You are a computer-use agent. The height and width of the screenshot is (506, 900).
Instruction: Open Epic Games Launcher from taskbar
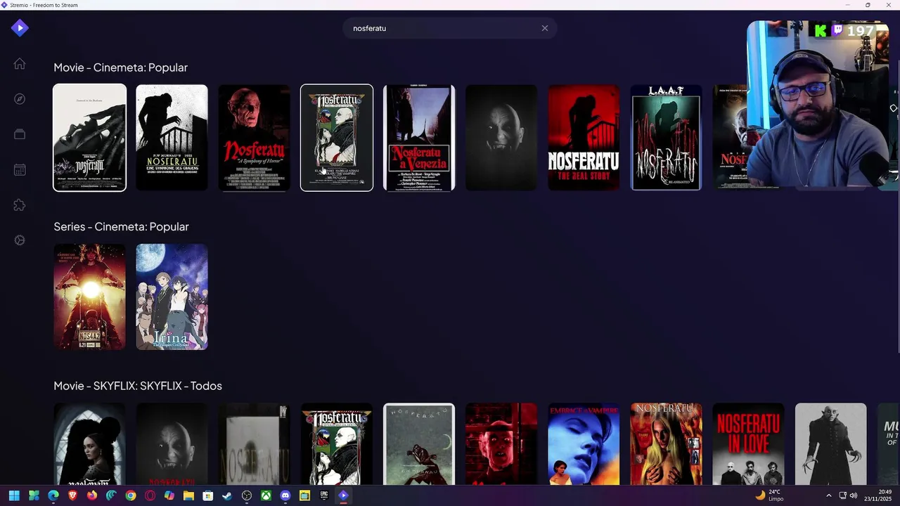point(324,495)
